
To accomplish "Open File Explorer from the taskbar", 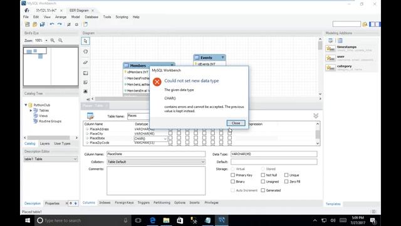I will pos(166,220).
